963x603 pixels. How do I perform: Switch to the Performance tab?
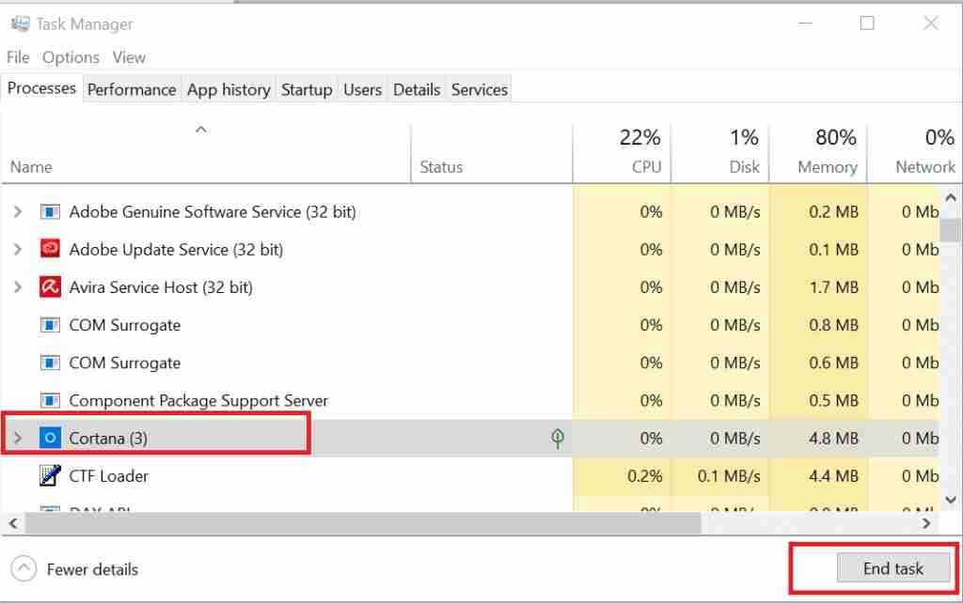(x=132, y=88)
